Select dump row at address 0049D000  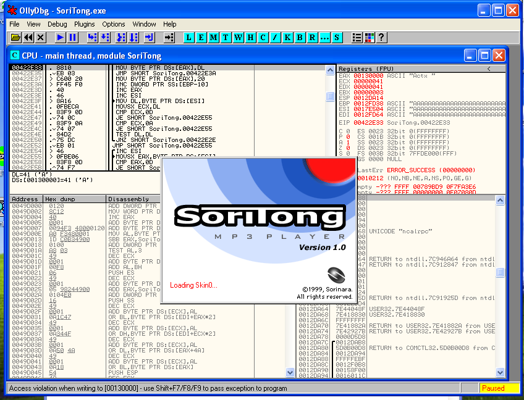tap(85, 206)
